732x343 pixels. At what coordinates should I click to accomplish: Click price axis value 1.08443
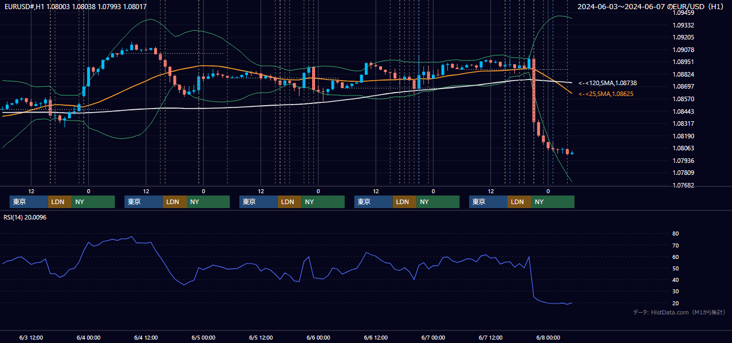pos(683,111)
